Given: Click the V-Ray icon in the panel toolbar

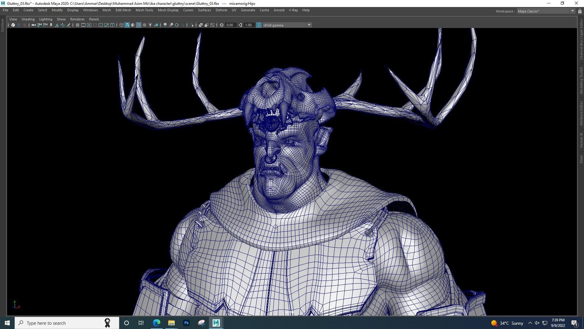Looking at the screenshot, I should pos(13,25).
